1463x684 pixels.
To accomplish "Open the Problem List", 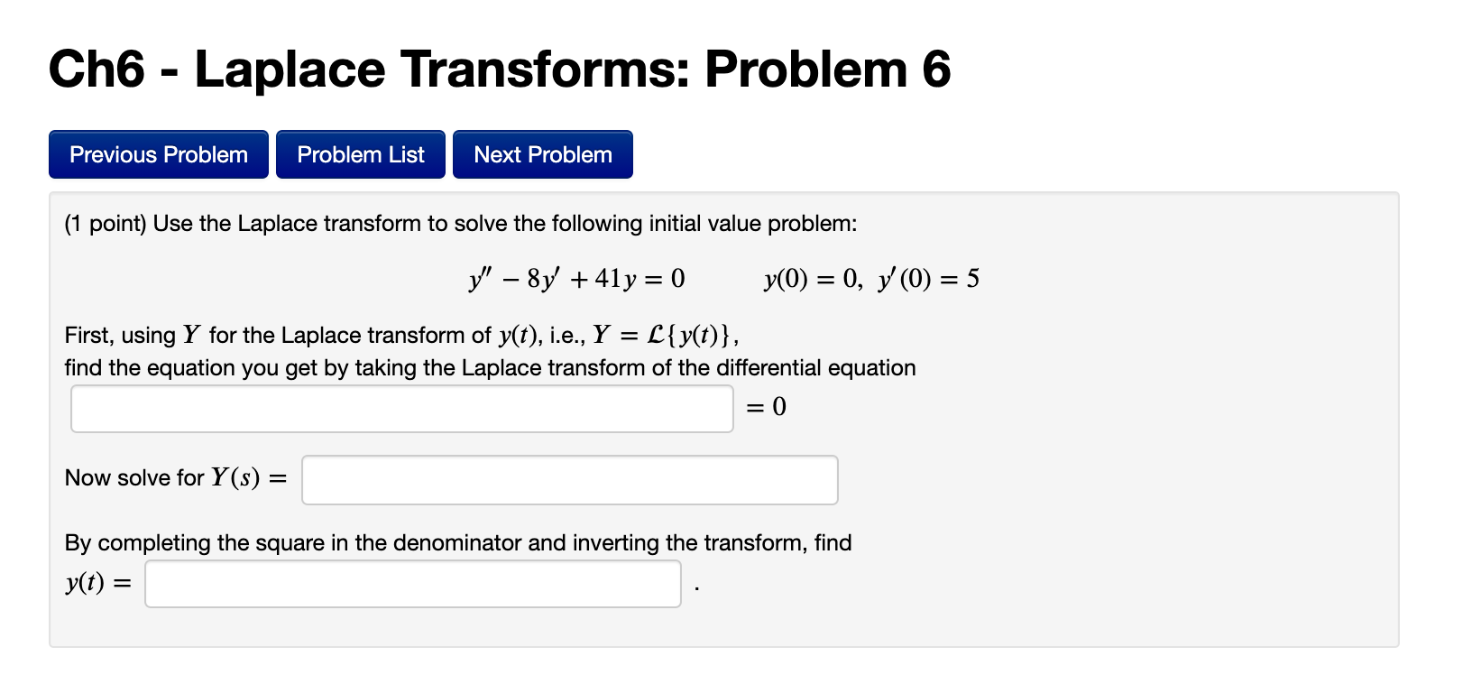I will click(361, 154).
